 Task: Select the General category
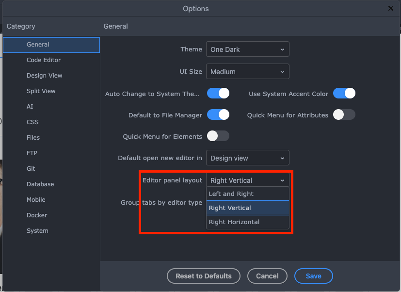(51, 45)
